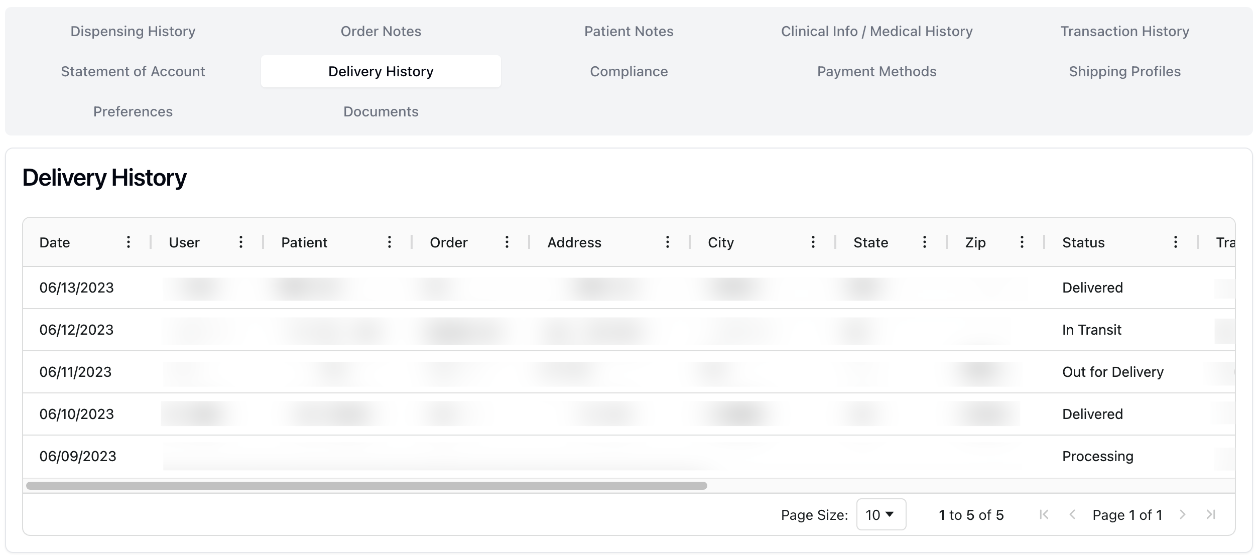The height and width of the screenshot is (559, 1259).
Task: Open the State column options menu
Action: point(924,242)
